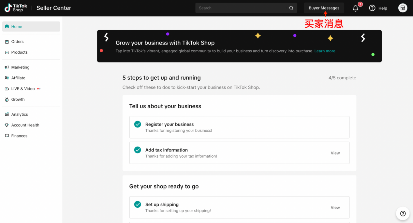Go to Products in the sidebar
This screenshot has width=413, height=223.
19,52
